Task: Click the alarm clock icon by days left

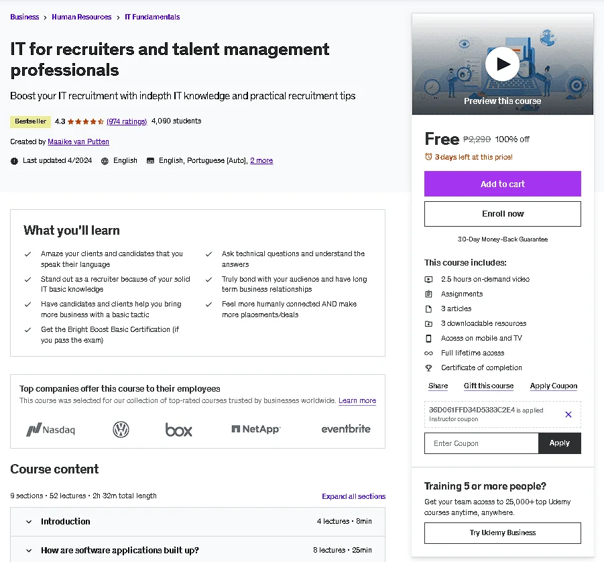Action: 428,156
